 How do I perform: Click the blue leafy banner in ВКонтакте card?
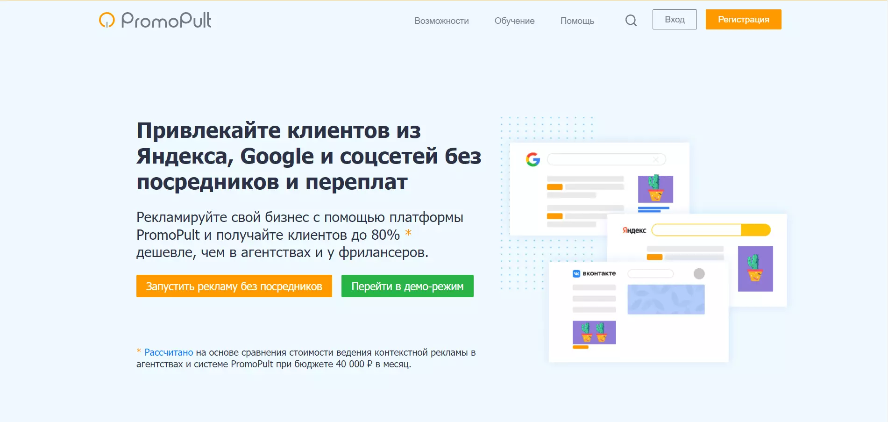tap(666, 299)
